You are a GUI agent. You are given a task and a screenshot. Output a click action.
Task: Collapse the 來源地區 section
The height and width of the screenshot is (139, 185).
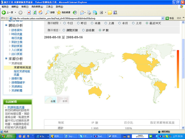click(x=10, y=63)
